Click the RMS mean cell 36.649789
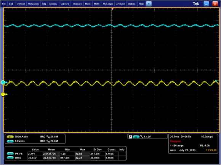 click(x=51, y=158)
